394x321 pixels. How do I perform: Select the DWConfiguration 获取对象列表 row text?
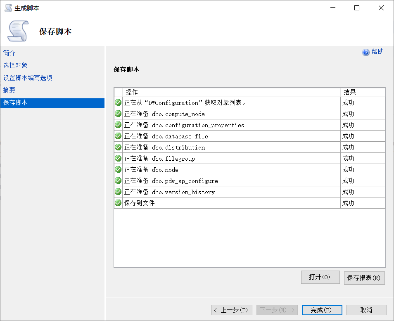click(185, 102)
